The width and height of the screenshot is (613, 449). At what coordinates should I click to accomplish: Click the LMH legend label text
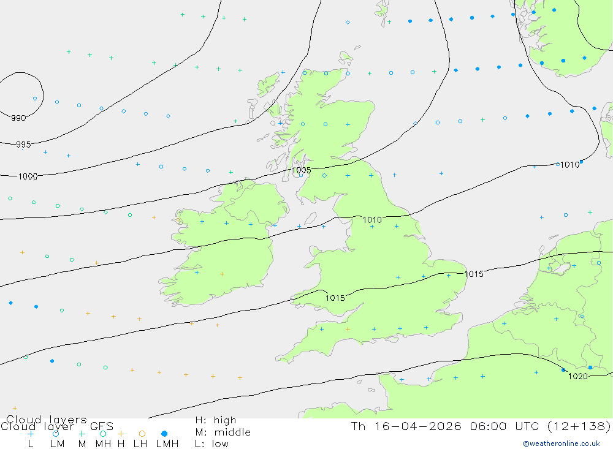(x=167, y=444)
